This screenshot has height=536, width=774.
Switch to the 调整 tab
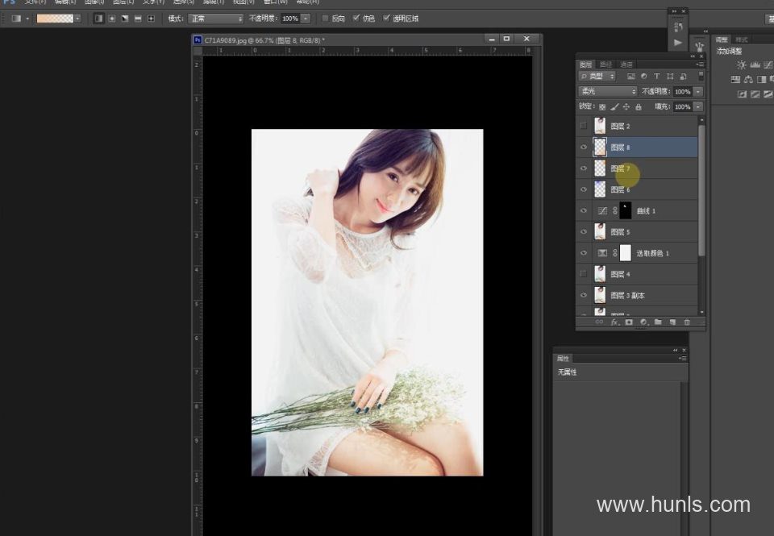pyautogui.click(x=722, y=39)
